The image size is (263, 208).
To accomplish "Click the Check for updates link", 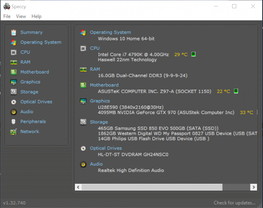I will coord(234,203).
